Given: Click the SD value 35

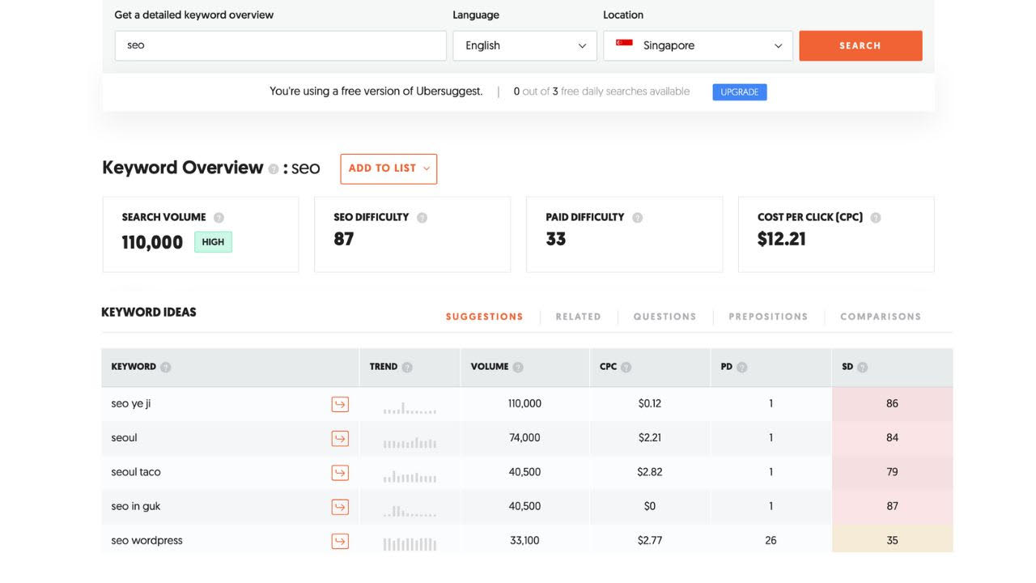Looking at the screenshot, I should point(892,541).
